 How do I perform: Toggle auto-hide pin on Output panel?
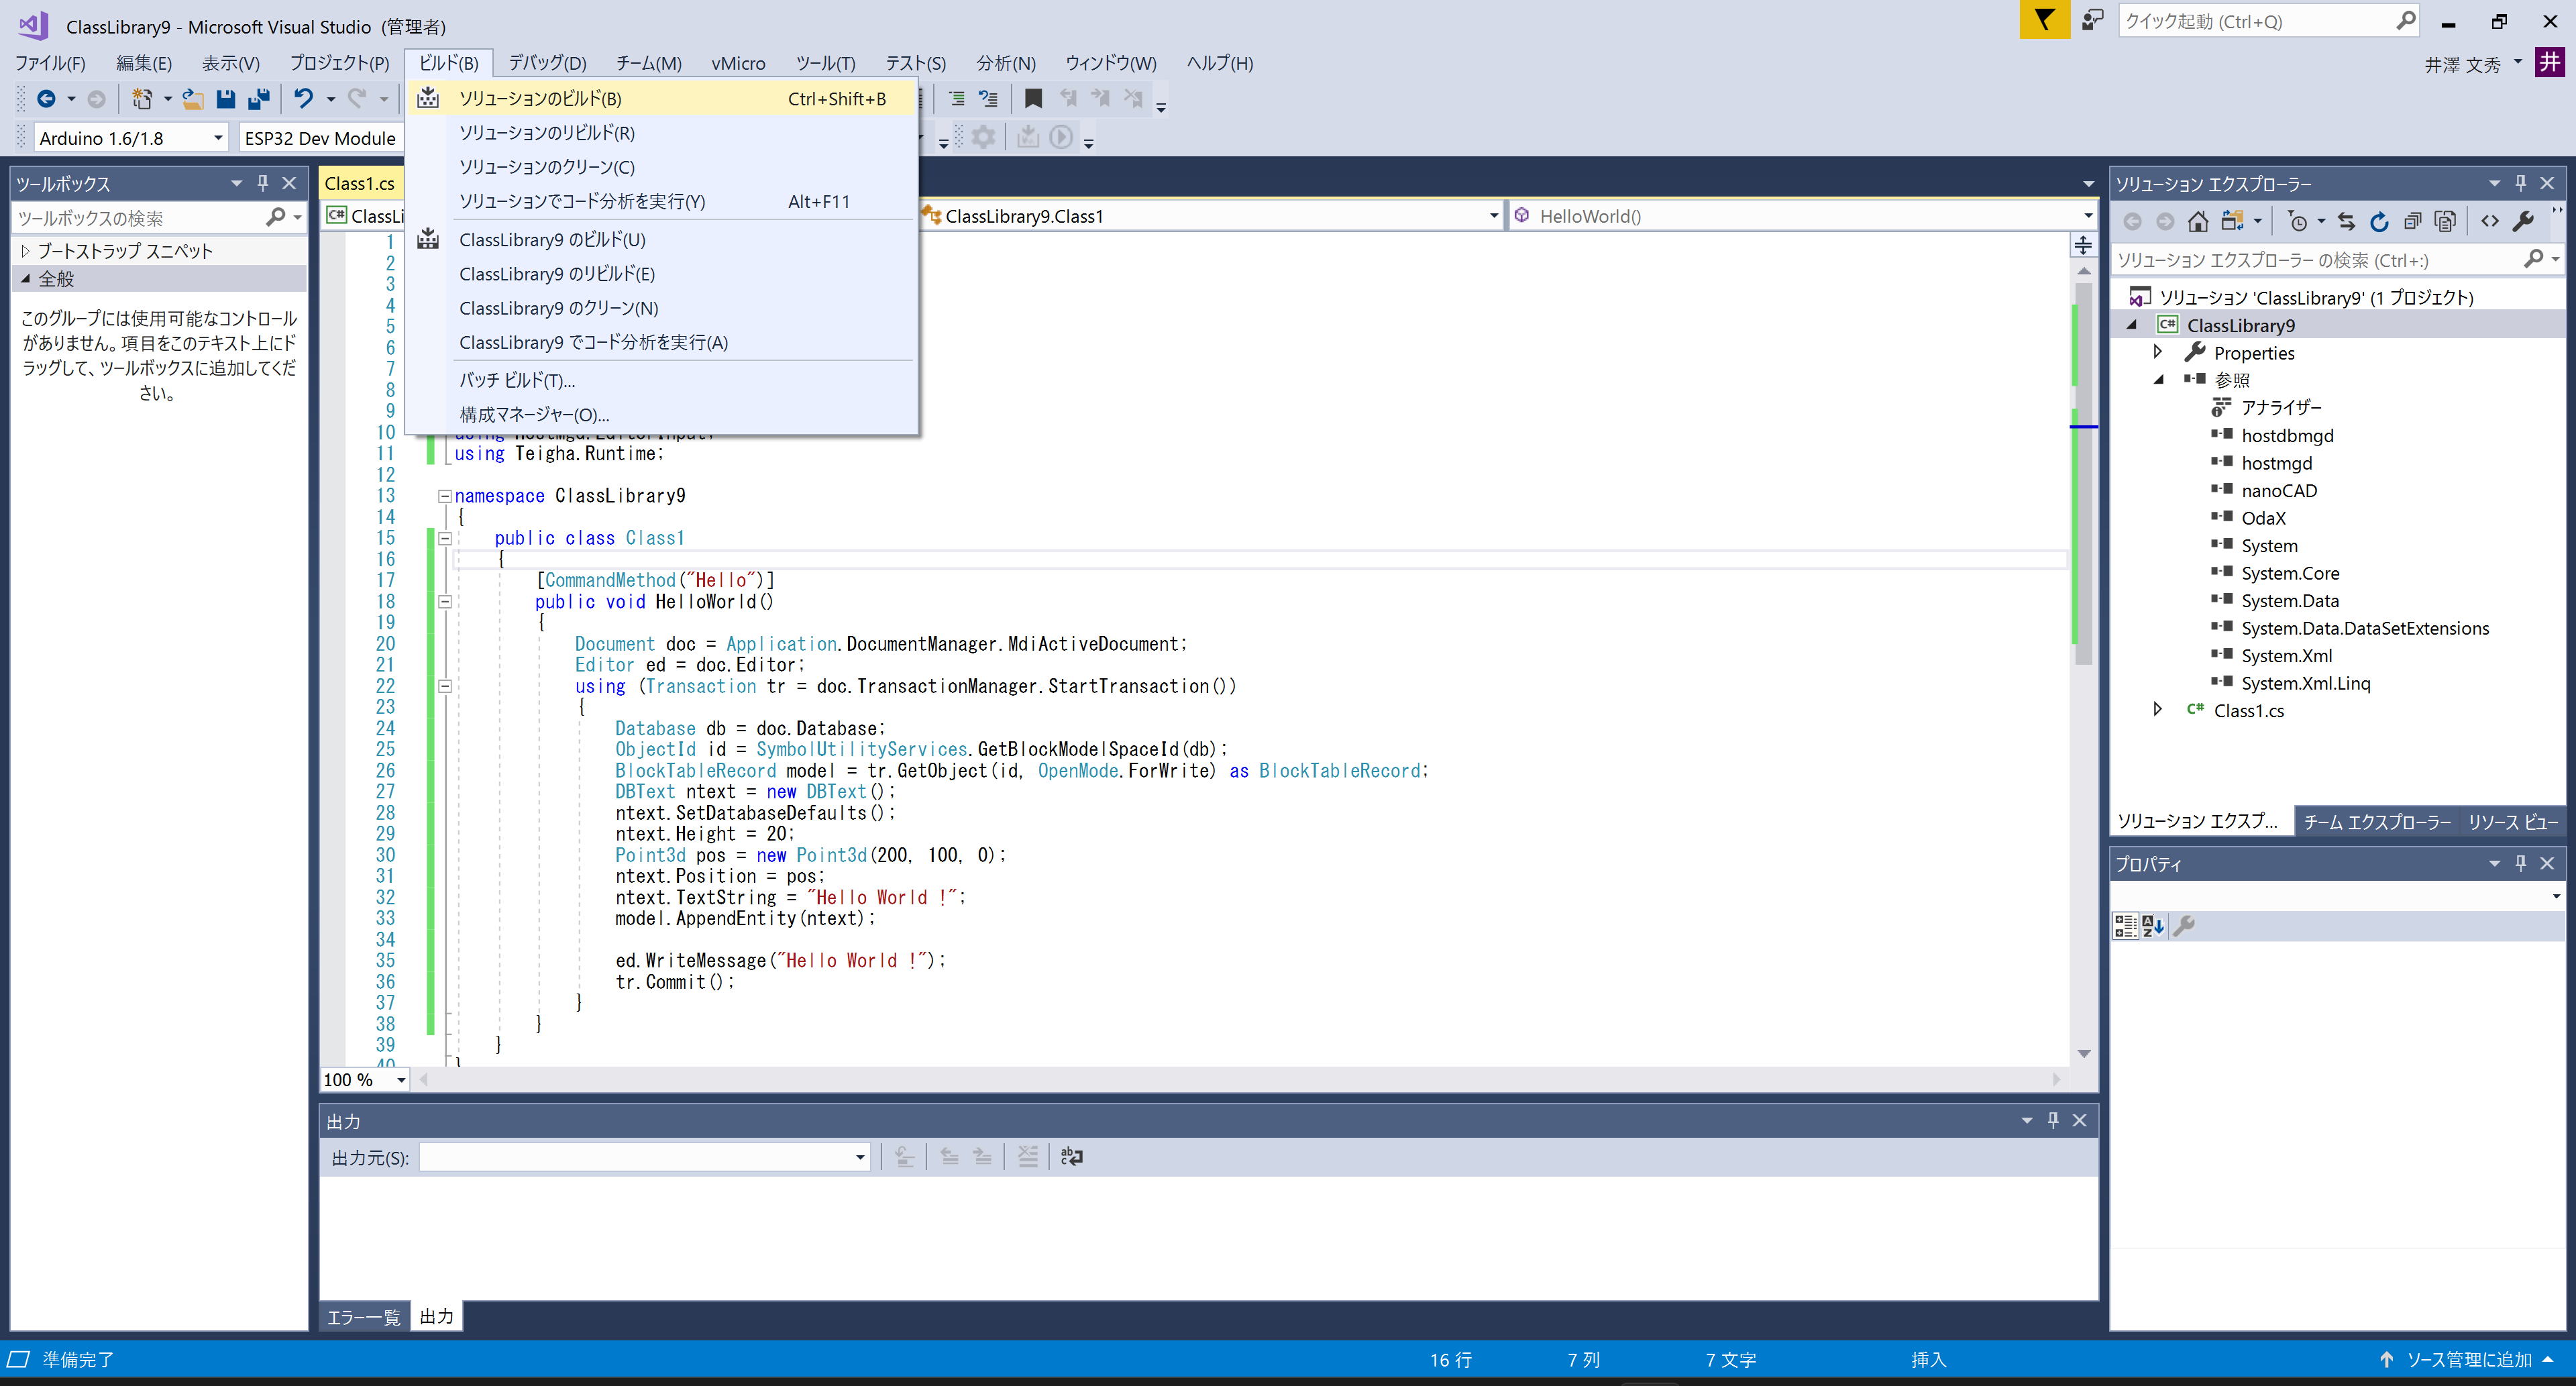tap(2053, 1121)
